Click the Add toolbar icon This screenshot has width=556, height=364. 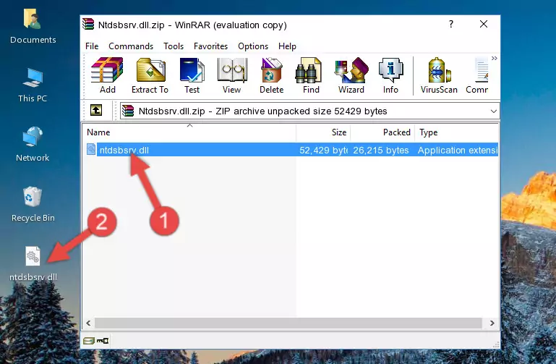(107, 75)
